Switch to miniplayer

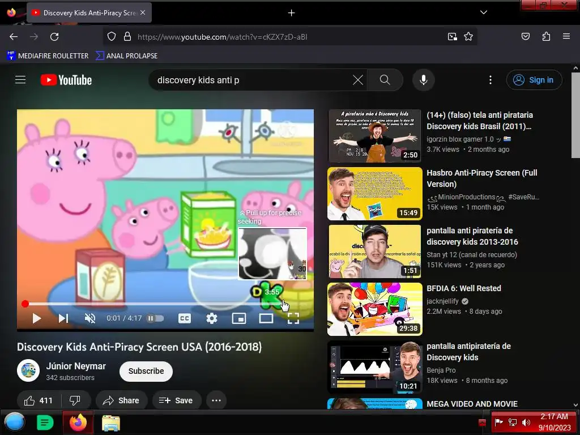coord(239,318)
